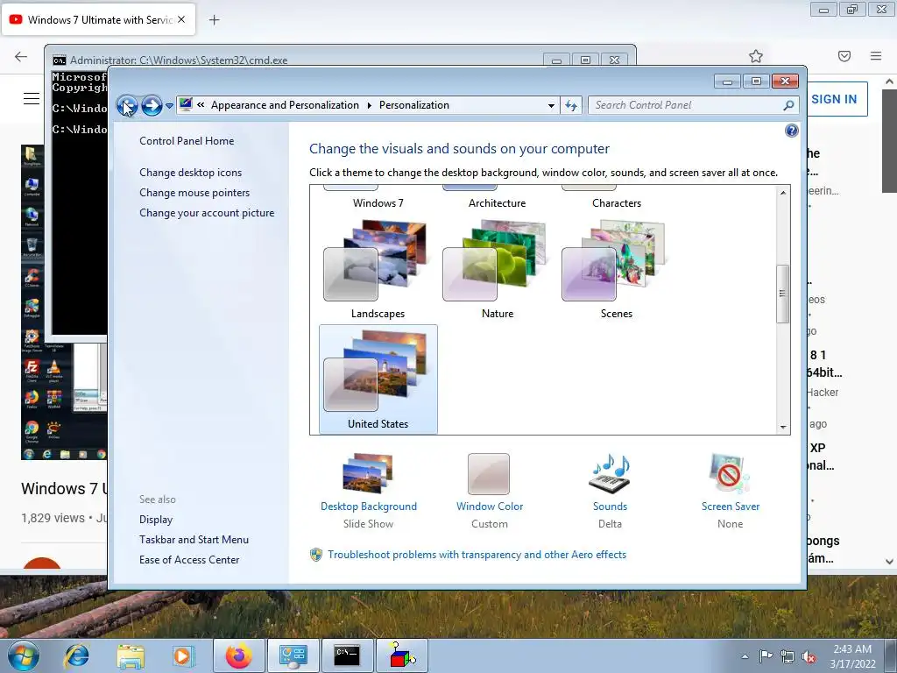Go forward in Control Panel navigation

pos(152,105)
